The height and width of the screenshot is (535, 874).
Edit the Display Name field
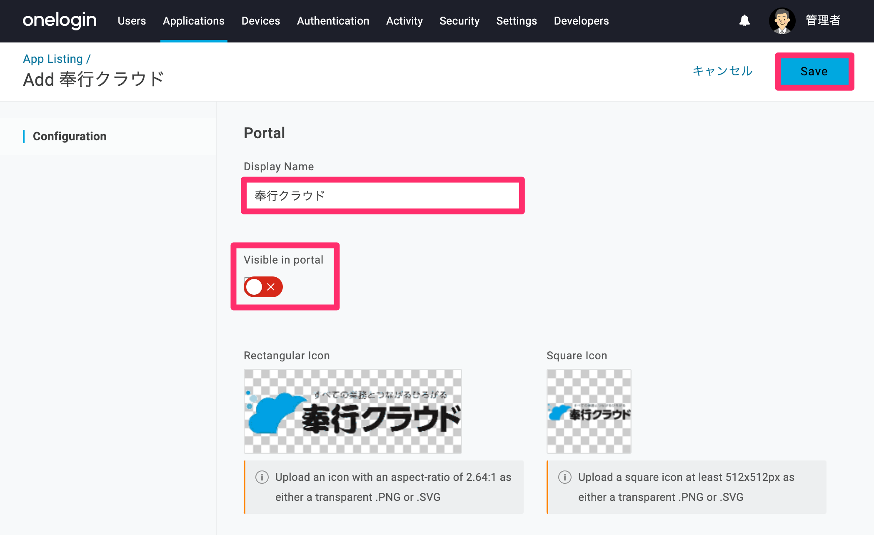coord(383,196)
